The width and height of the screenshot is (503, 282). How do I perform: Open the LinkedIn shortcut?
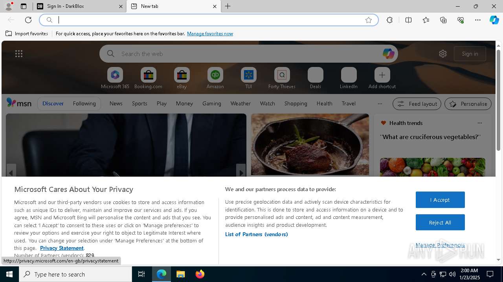(349, 78)
